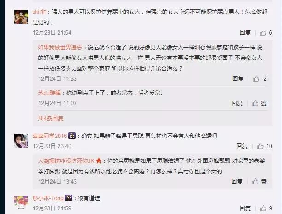Open 如果我被世界遗忘's profile link

coord(60,48)
